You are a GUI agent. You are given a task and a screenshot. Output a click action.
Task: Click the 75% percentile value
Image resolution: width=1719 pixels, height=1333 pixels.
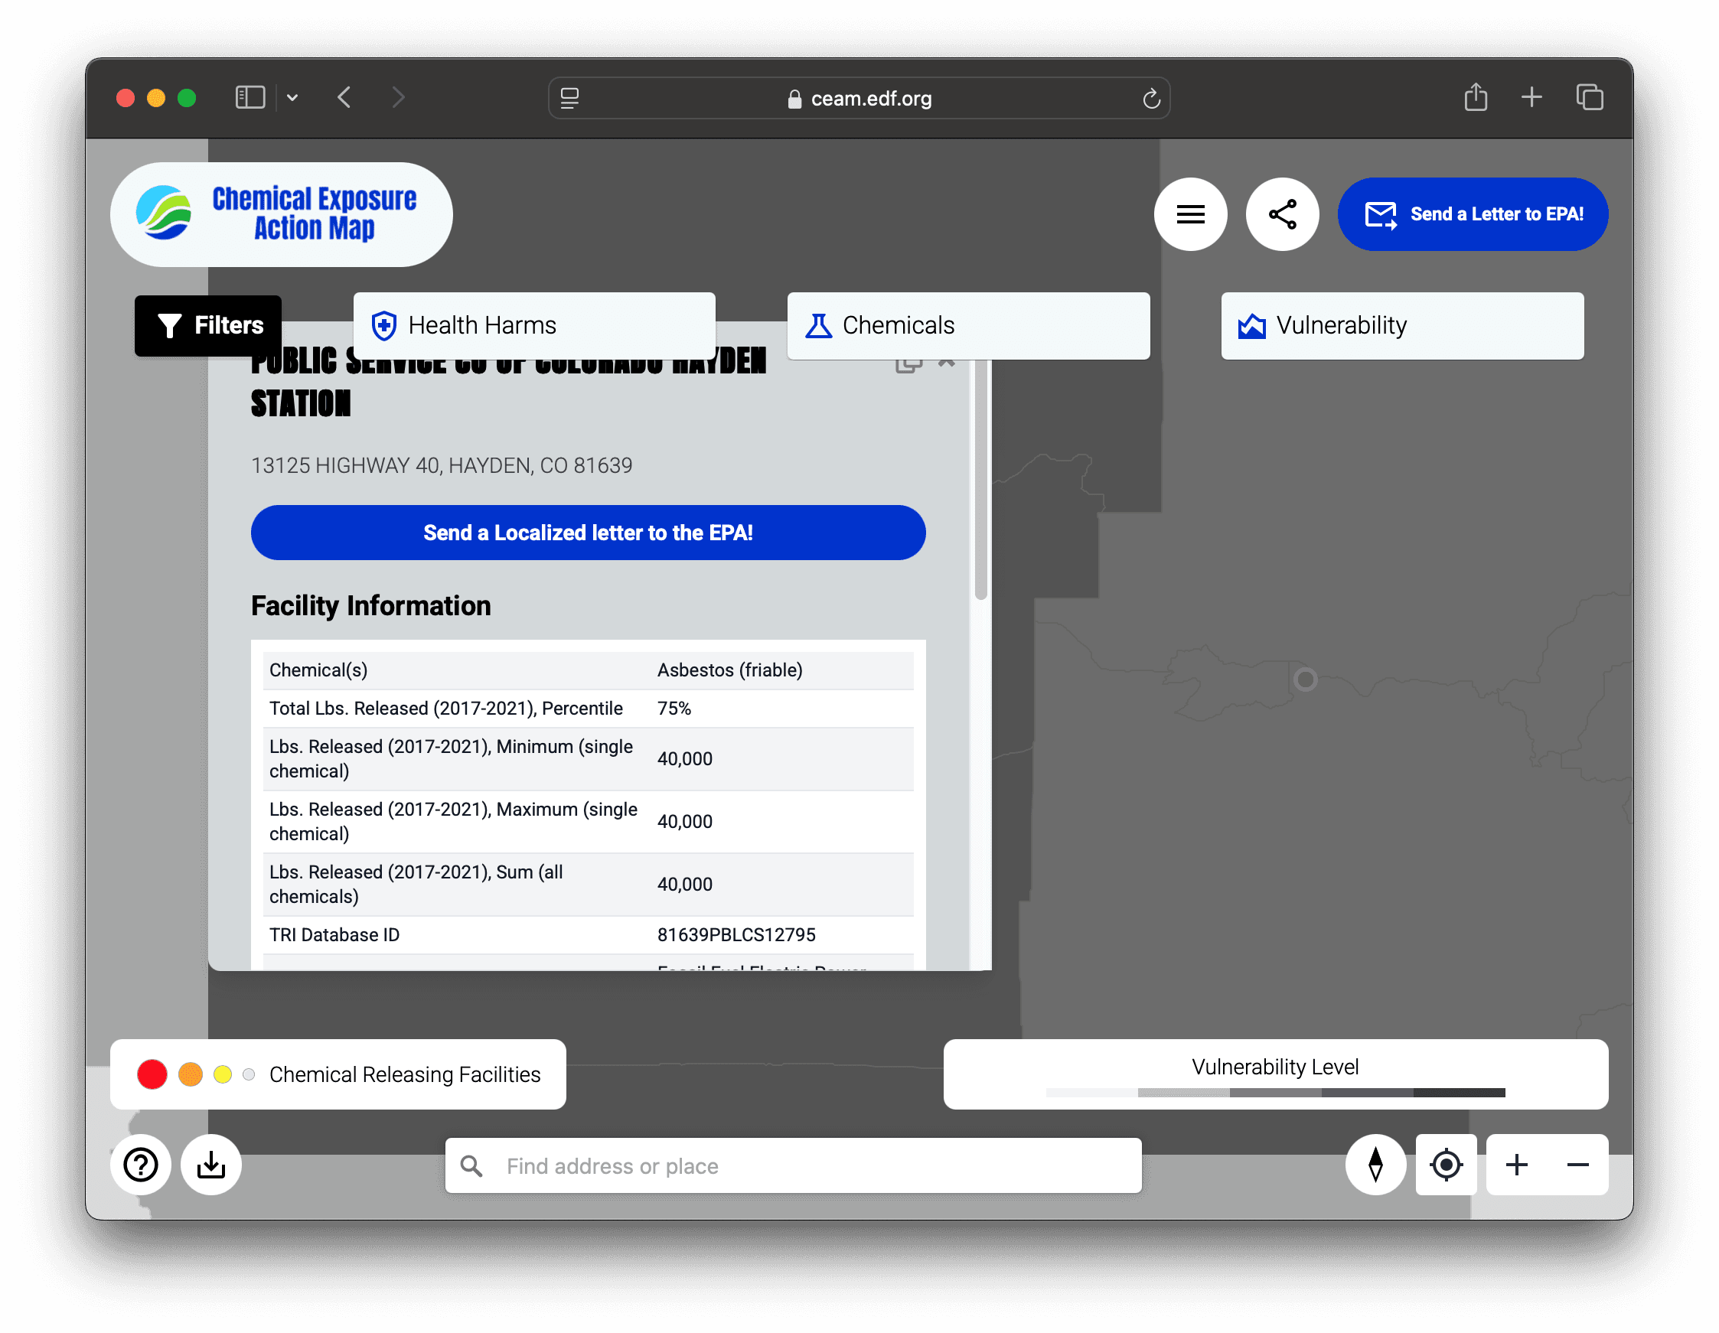[x=674, y=709]
